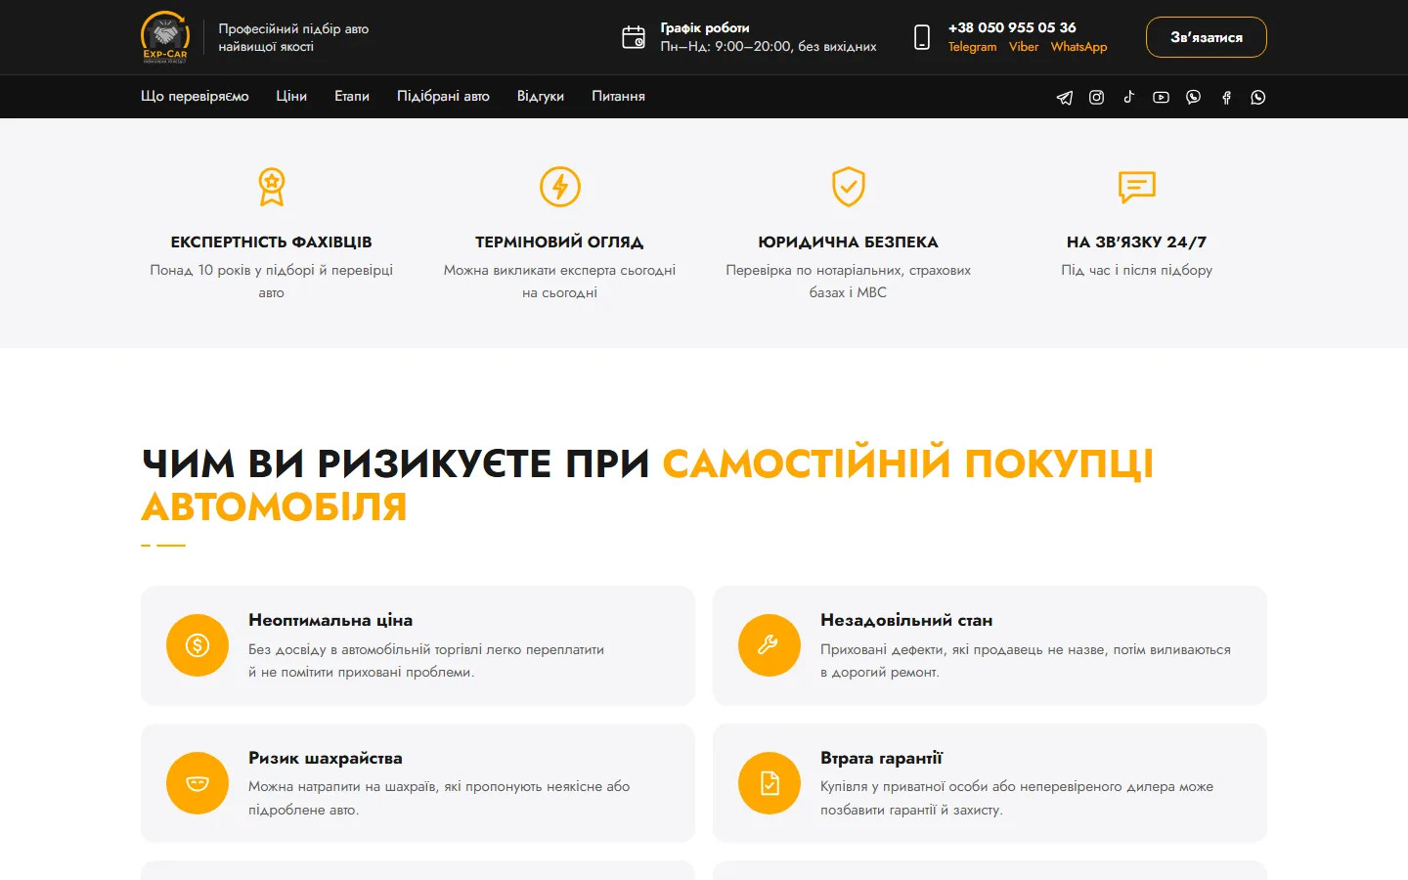
Task: Click the EXP-CAR logo
Action: [165, 37]
